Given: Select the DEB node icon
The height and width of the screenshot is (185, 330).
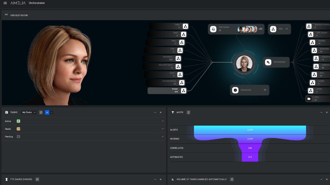Looking at the screenshot, I should (273, 29).
